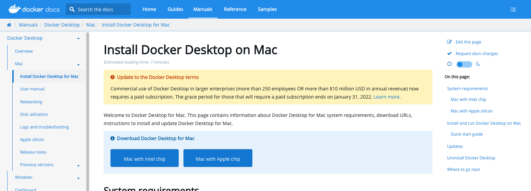Click into the Search the docs field
The height and width of the screenshot is (191, 531).
[x=98, y=9]
